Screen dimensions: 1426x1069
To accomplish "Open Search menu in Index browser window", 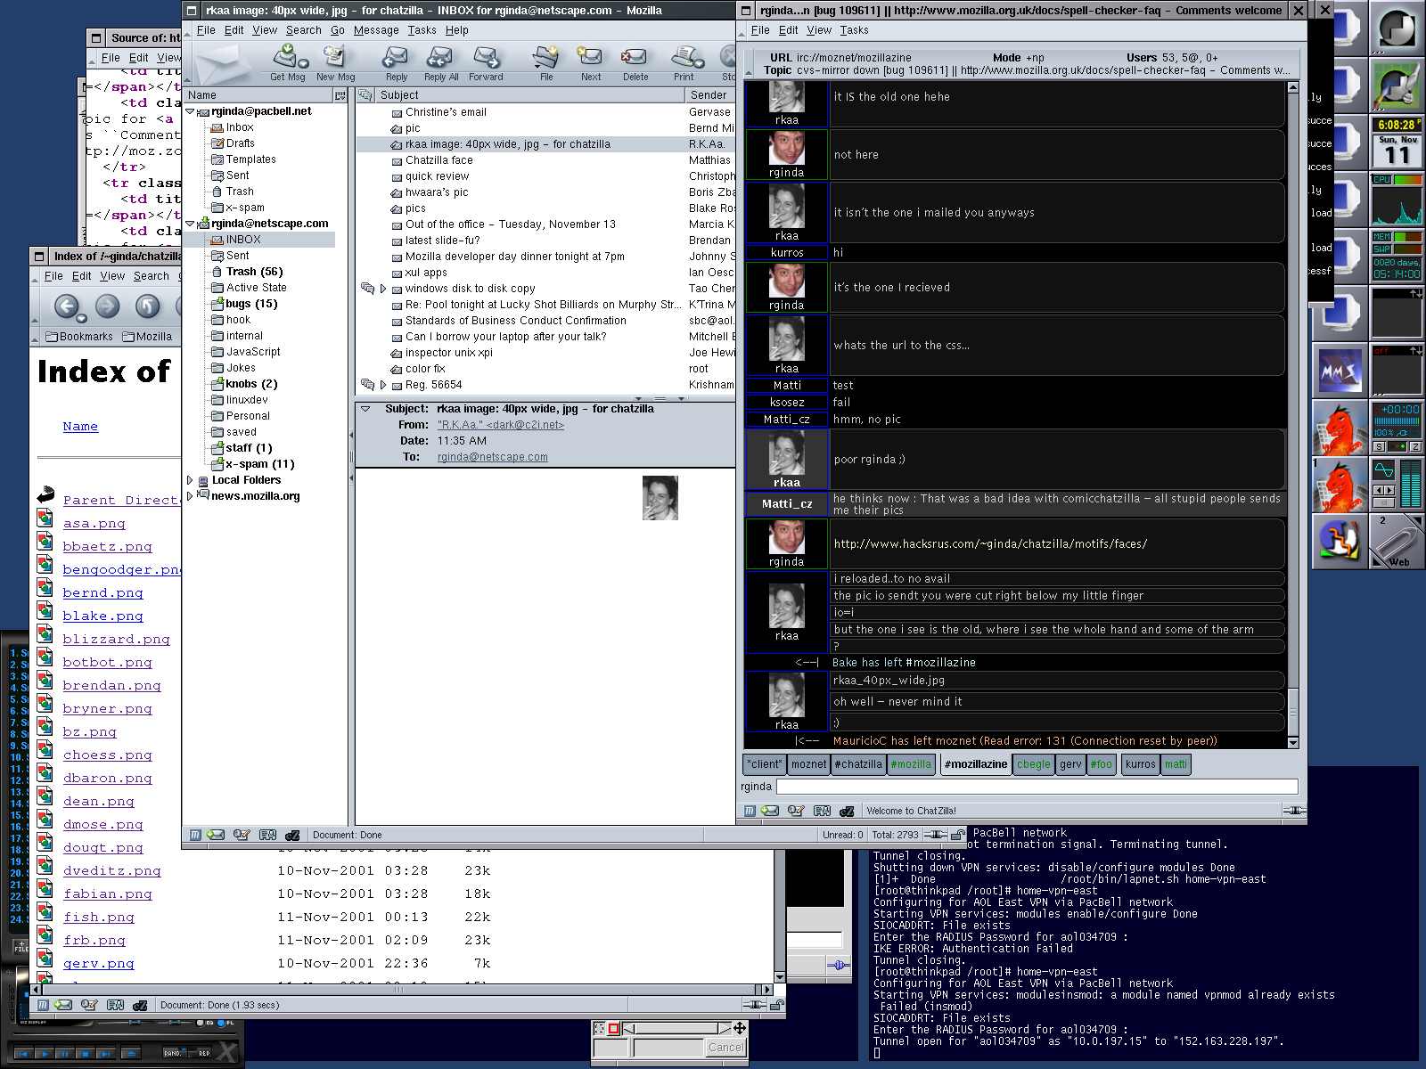I will pyautogui.click(x=152, y=276).
